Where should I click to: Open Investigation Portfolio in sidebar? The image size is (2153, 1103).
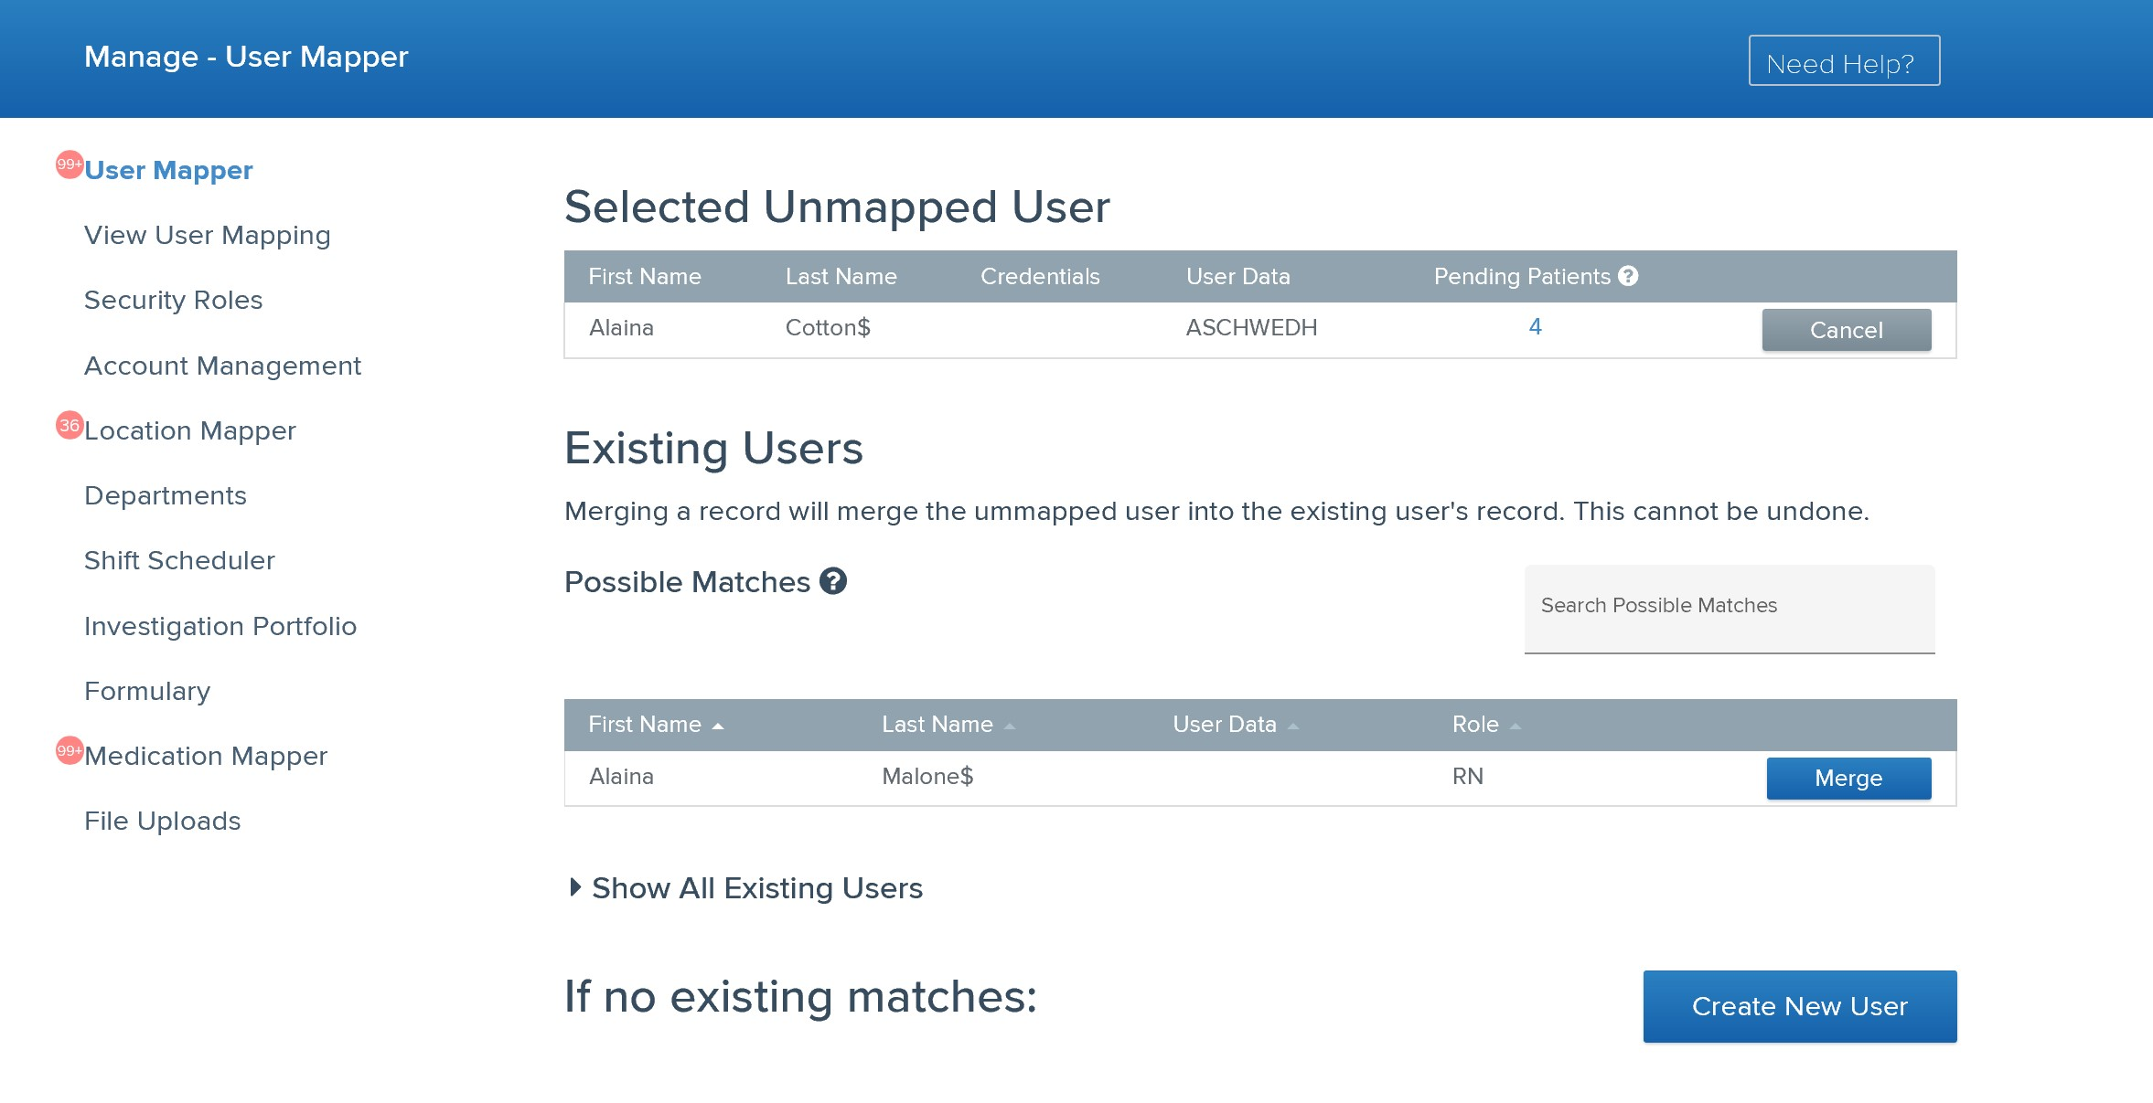point(220,626)
